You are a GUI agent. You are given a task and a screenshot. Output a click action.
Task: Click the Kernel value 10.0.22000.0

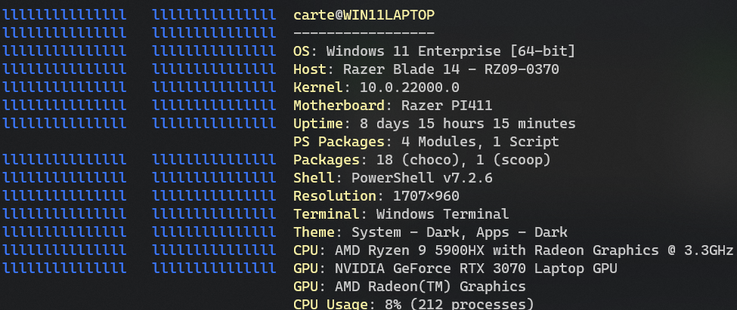point(410,87)
